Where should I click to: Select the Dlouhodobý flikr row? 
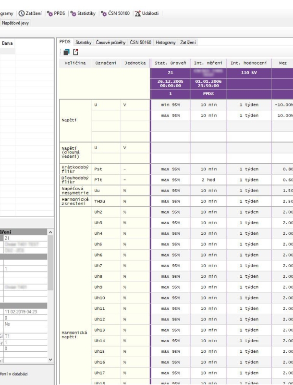pyautogui.click(x=75, y=180)
